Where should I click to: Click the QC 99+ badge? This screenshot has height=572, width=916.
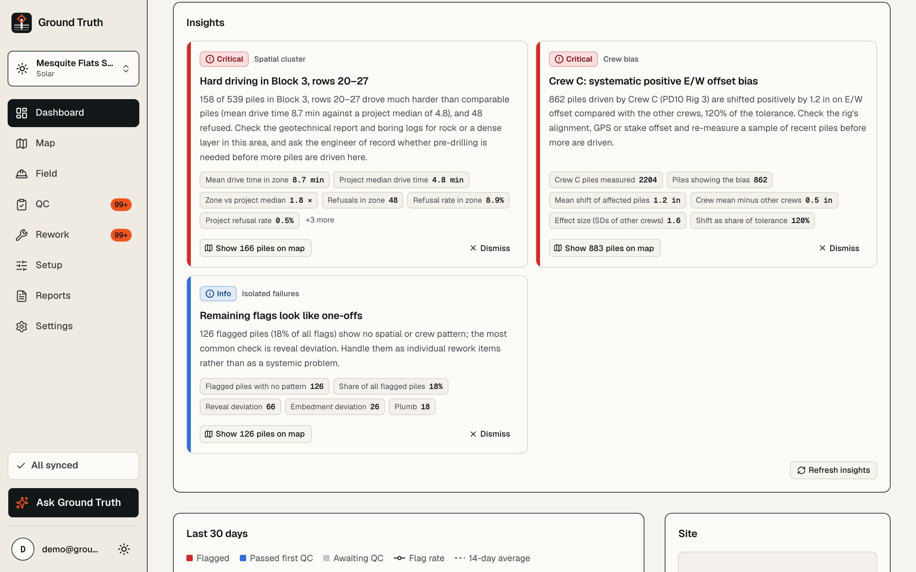coord(121,205)
